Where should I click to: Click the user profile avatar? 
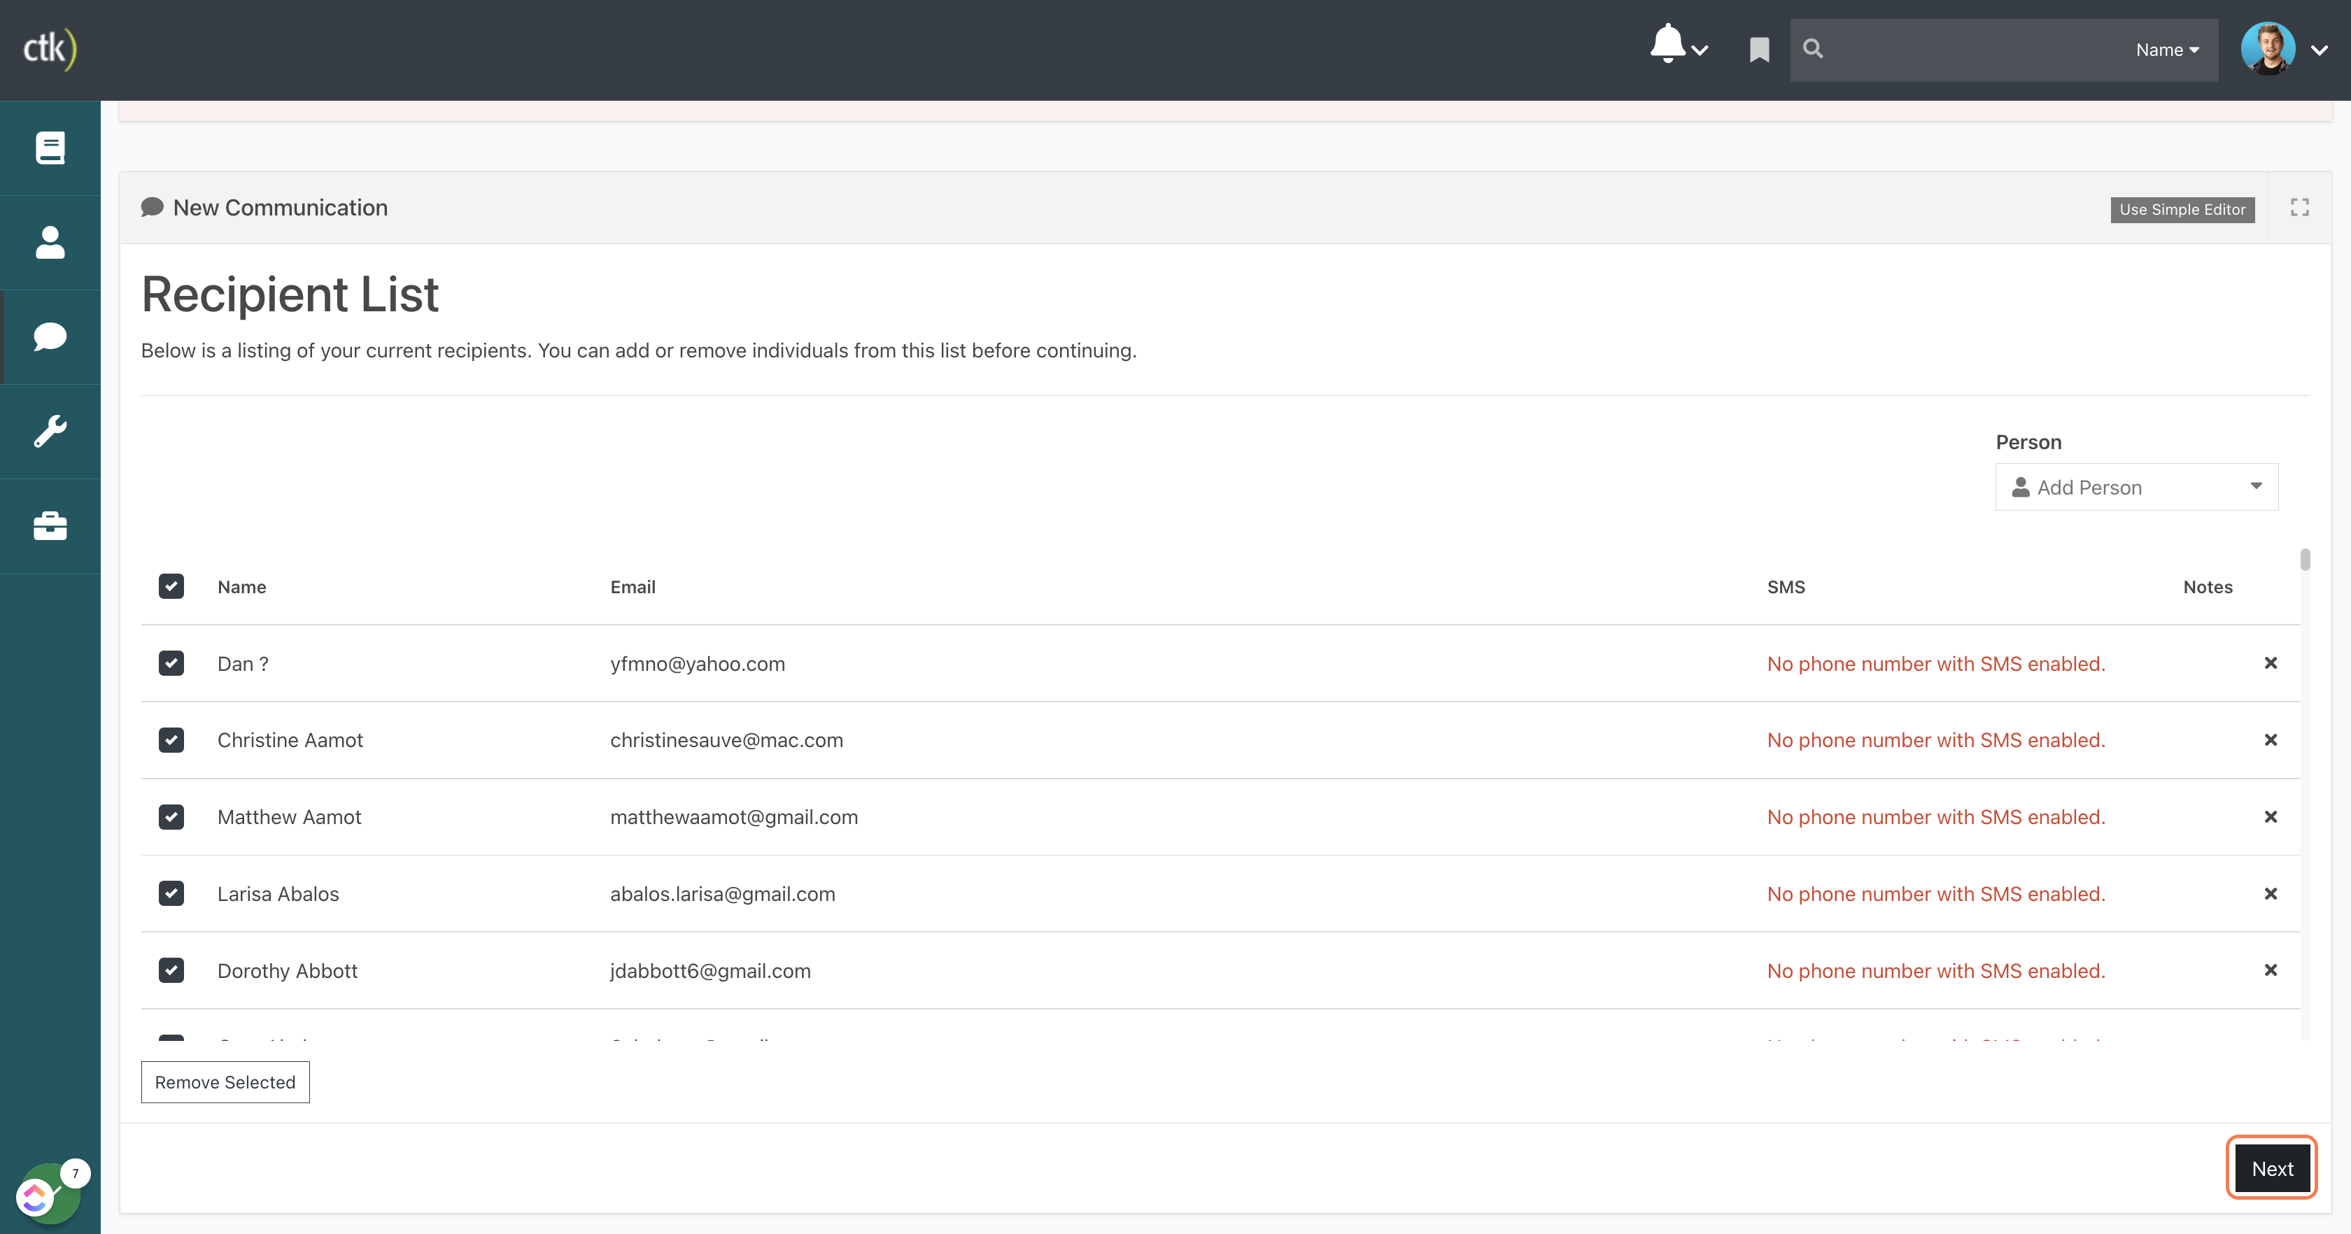pos(2267,48)
